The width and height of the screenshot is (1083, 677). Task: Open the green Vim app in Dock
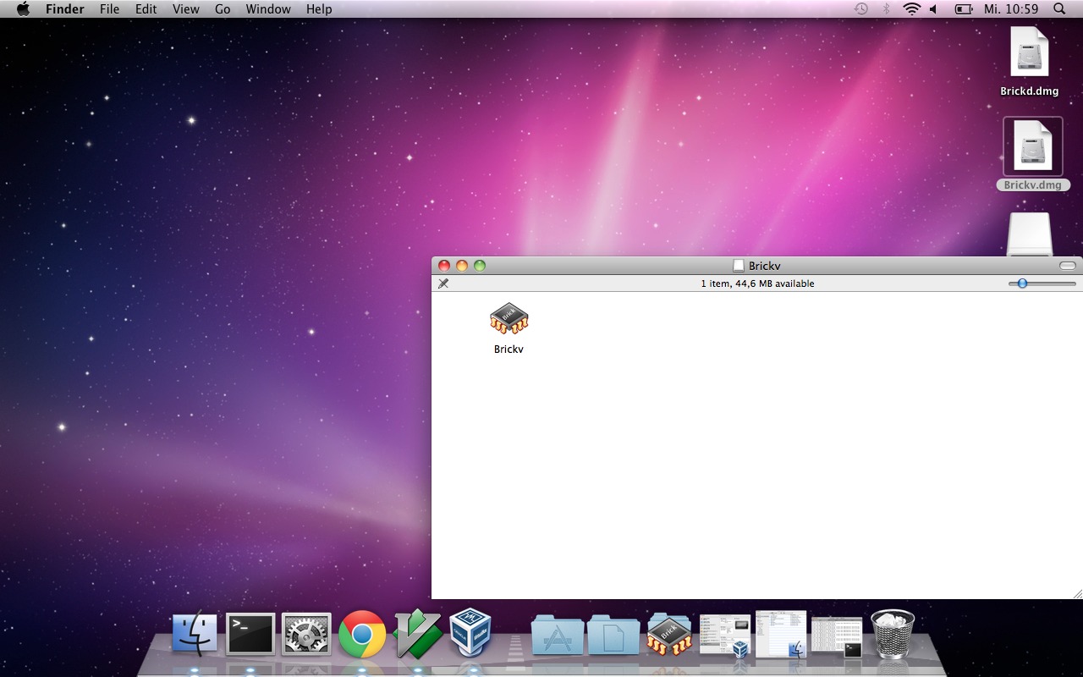pos(418,634)
